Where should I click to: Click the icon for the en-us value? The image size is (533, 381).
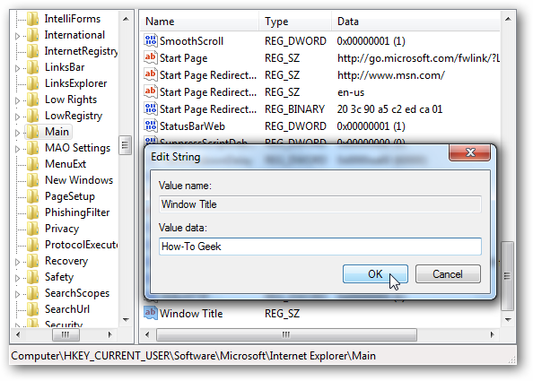coord(150,91)
